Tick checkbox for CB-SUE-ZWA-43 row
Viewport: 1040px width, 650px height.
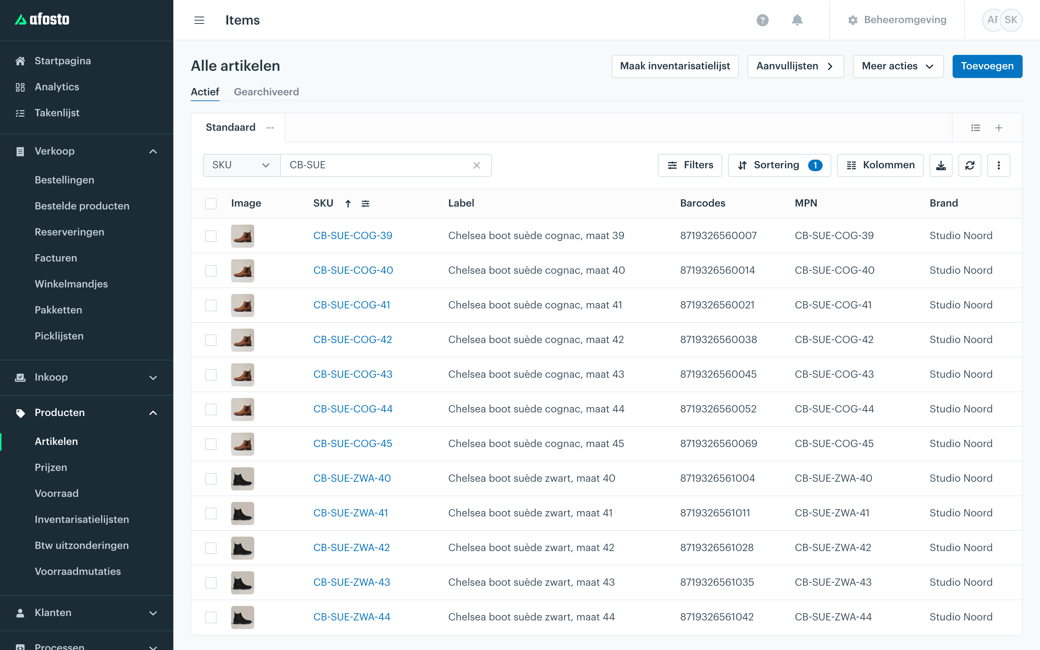point(211,582)
